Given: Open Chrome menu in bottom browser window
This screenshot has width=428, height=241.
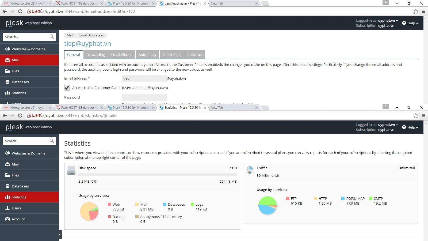Looking at the screenshot, I should click(x=423, y=115).
